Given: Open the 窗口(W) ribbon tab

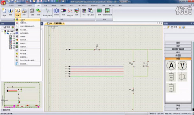Looking at the screenshot, I should pos(112,6).
